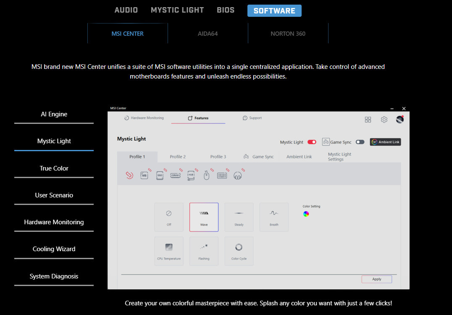Open the Profile 1 tab

click(137, 157)
